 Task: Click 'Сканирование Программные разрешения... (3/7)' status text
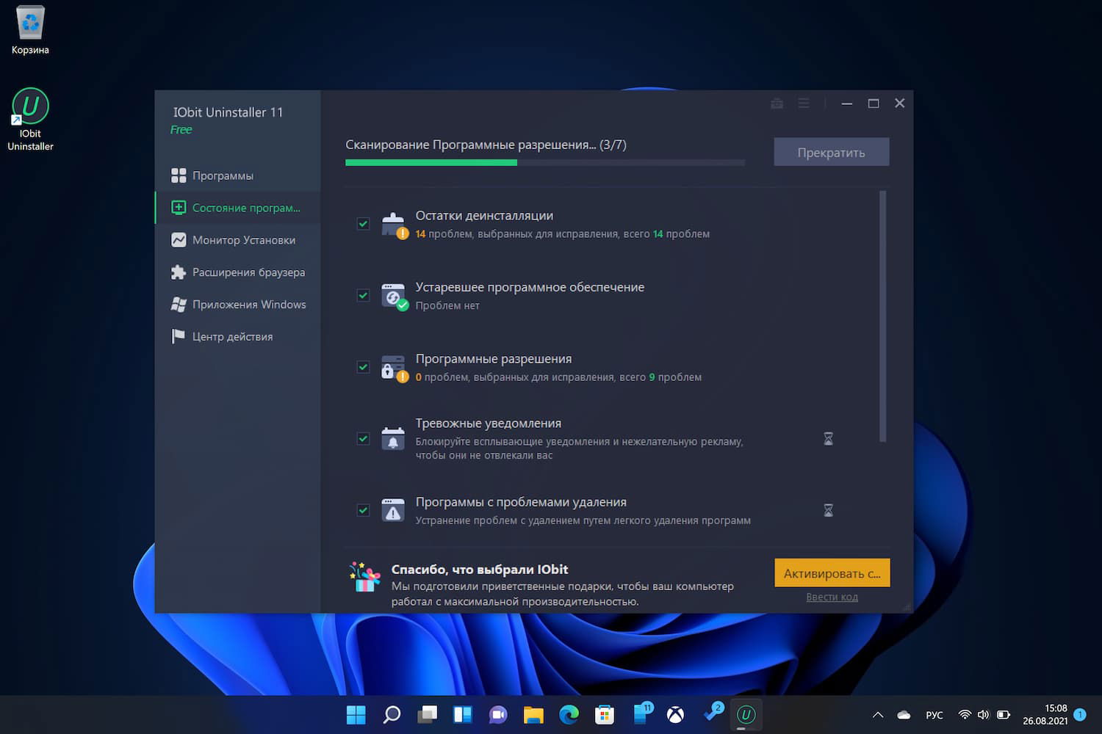click(486, 145)
